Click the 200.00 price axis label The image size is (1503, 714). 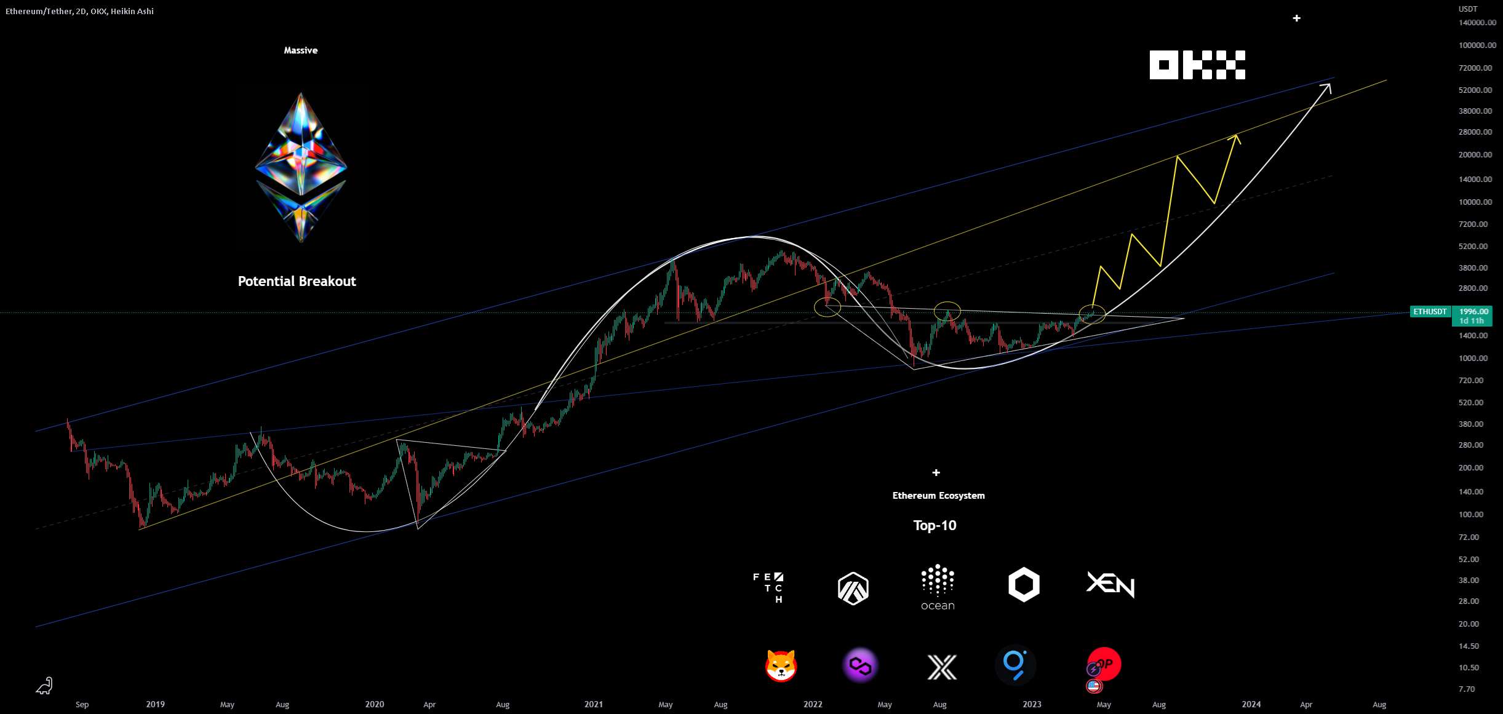click(1471, 468)
